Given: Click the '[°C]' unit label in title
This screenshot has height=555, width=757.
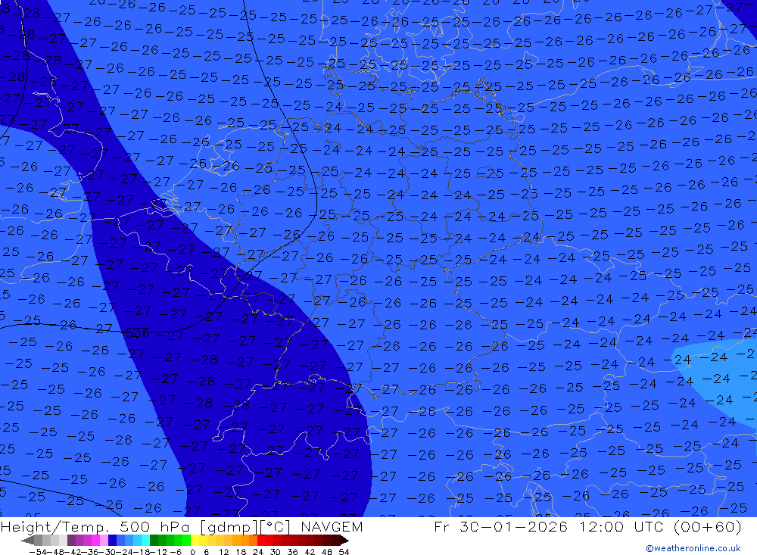Looking at the screenshot, I should tap(276, 527).
